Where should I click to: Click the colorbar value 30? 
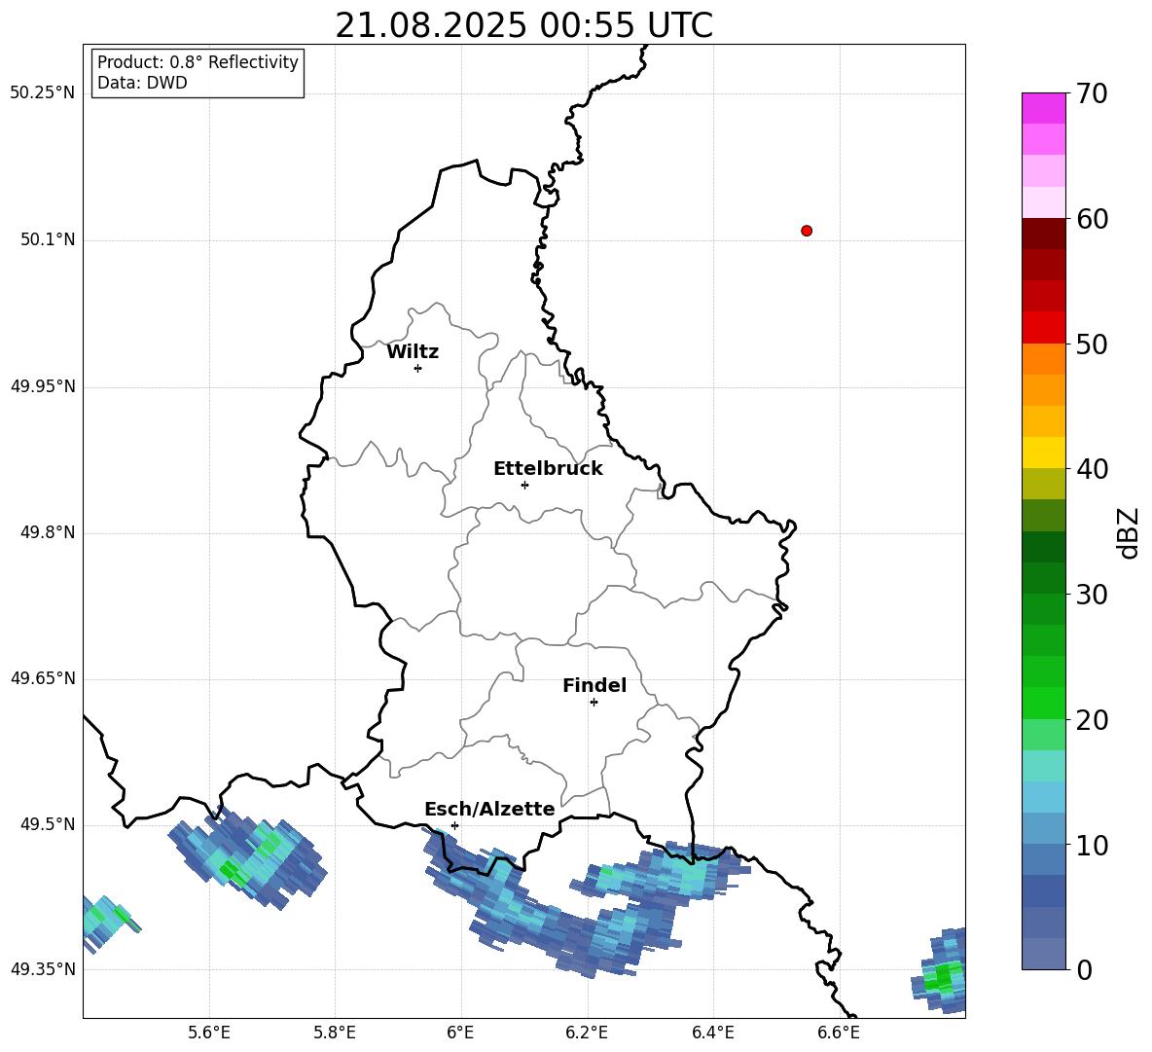point(1092,595)
